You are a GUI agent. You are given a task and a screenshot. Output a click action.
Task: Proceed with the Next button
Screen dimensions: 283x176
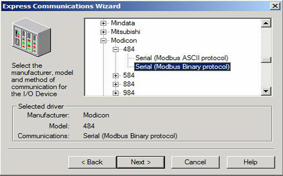click(x=141, y=162)
